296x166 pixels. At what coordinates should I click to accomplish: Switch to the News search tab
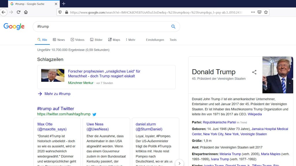pyautogui.click(x=59, y=40)
